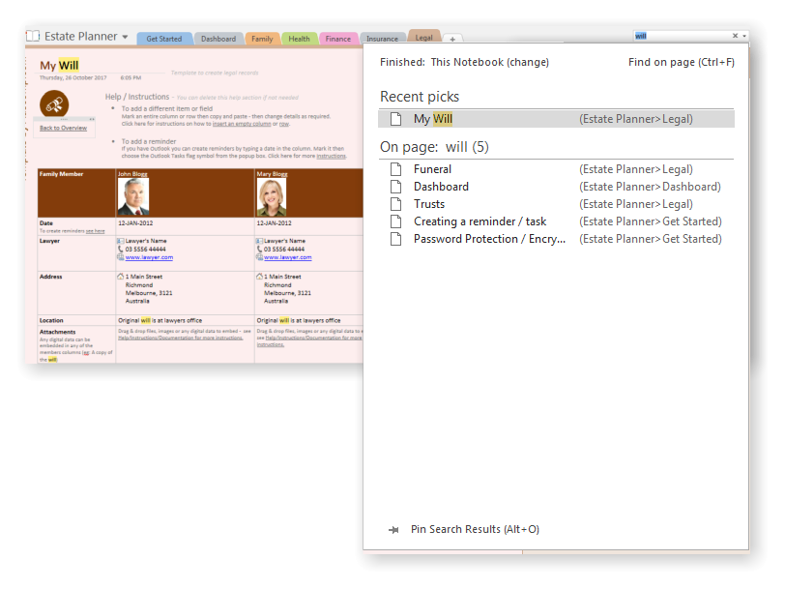Expand the Estate Planner notebook dropdown
This screenshot has height=589, width=785.
[126, 37]
